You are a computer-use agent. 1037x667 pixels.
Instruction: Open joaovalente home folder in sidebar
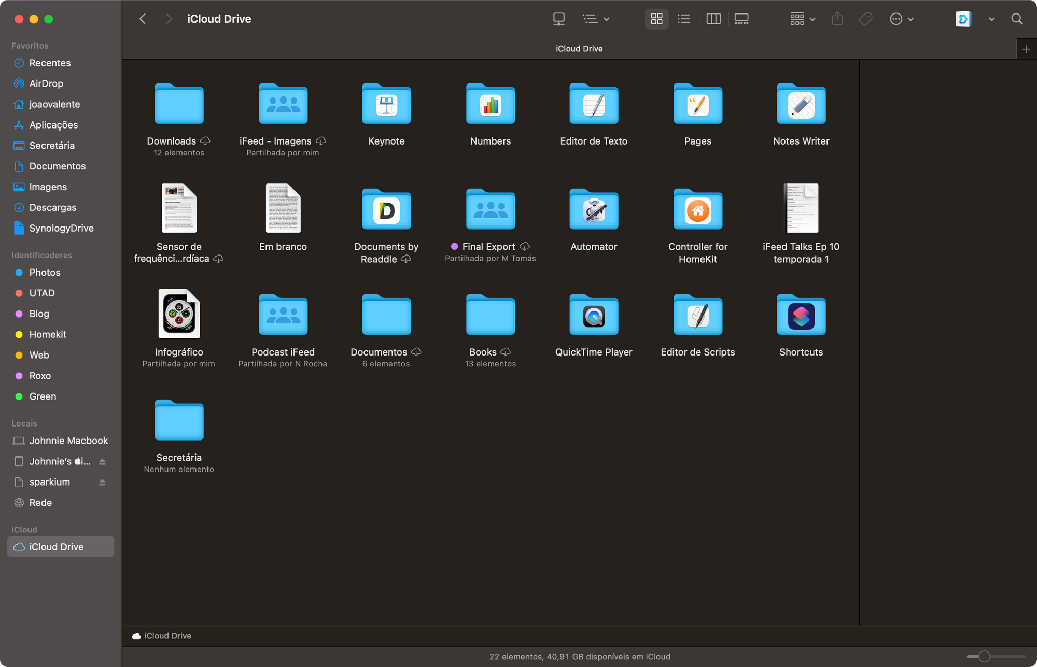[61, 104]
